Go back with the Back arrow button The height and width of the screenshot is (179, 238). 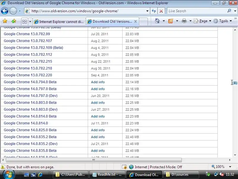point(4,11)
